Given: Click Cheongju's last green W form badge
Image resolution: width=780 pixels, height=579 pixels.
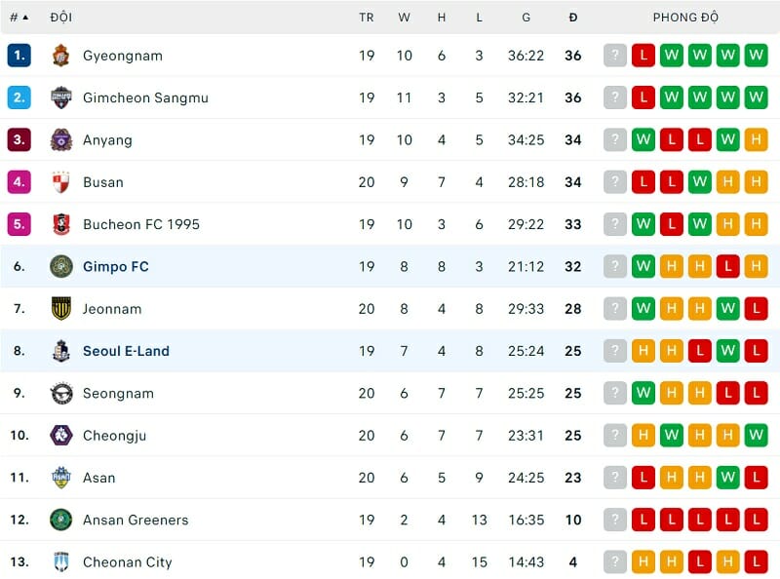Looking at the screenshot, I should [x=756, y=436].
